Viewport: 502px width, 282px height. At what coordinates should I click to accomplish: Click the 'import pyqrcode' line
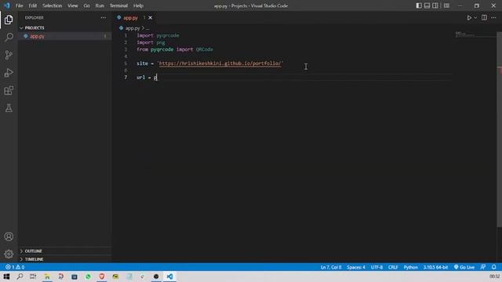pos(158,35)
